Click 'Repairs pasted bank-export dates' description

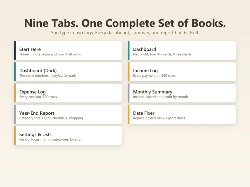pyautogui.click(x=159, y=118)
